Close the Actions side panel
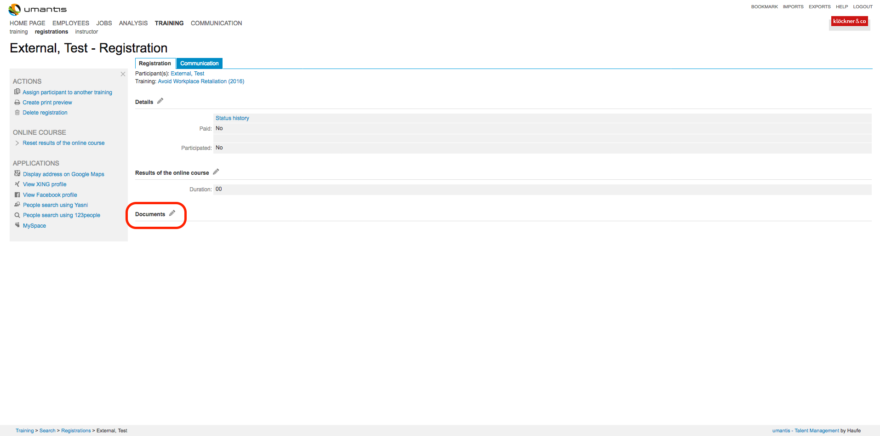Screen dimensions: 880x436 pyautogui.click(x=123, y=74)
